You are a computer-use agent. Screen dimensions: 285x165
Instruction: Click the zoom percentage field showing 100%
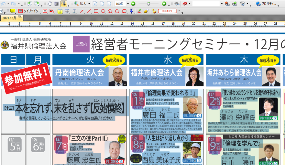coord(120,4)
